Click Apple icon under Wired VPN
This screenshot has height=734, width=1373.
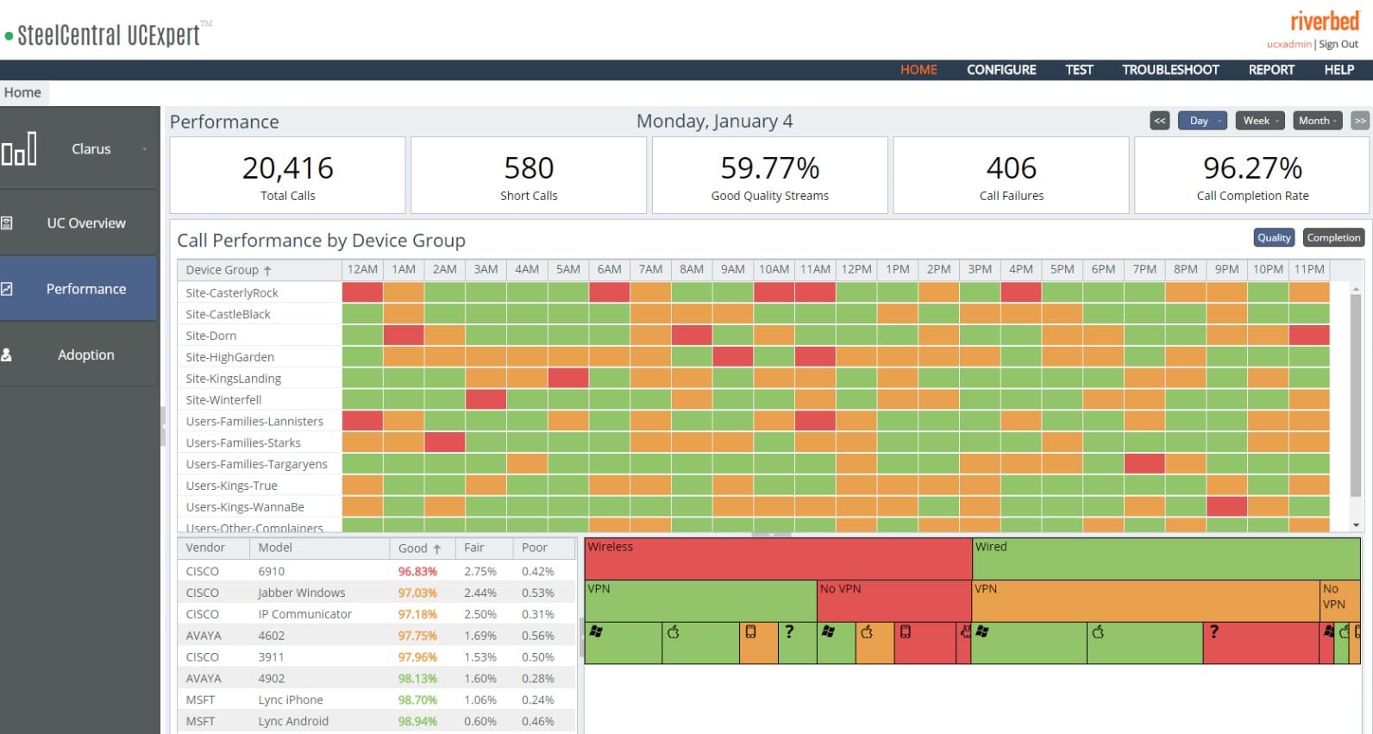1098,632
